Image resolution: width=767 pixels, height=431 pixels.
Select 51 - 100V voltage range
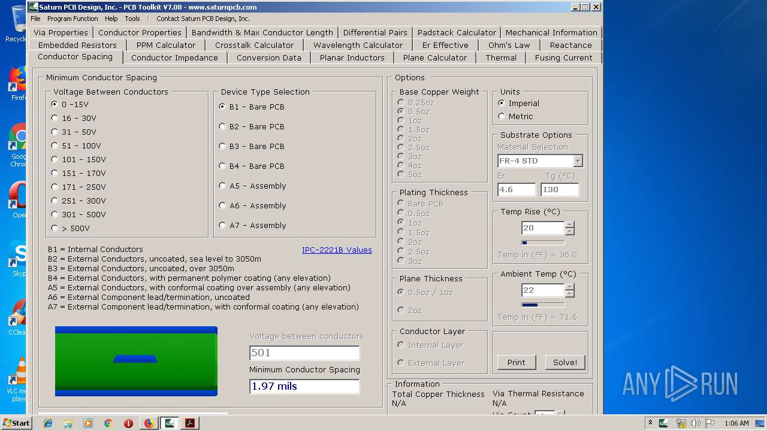click(x=76, y=146)
